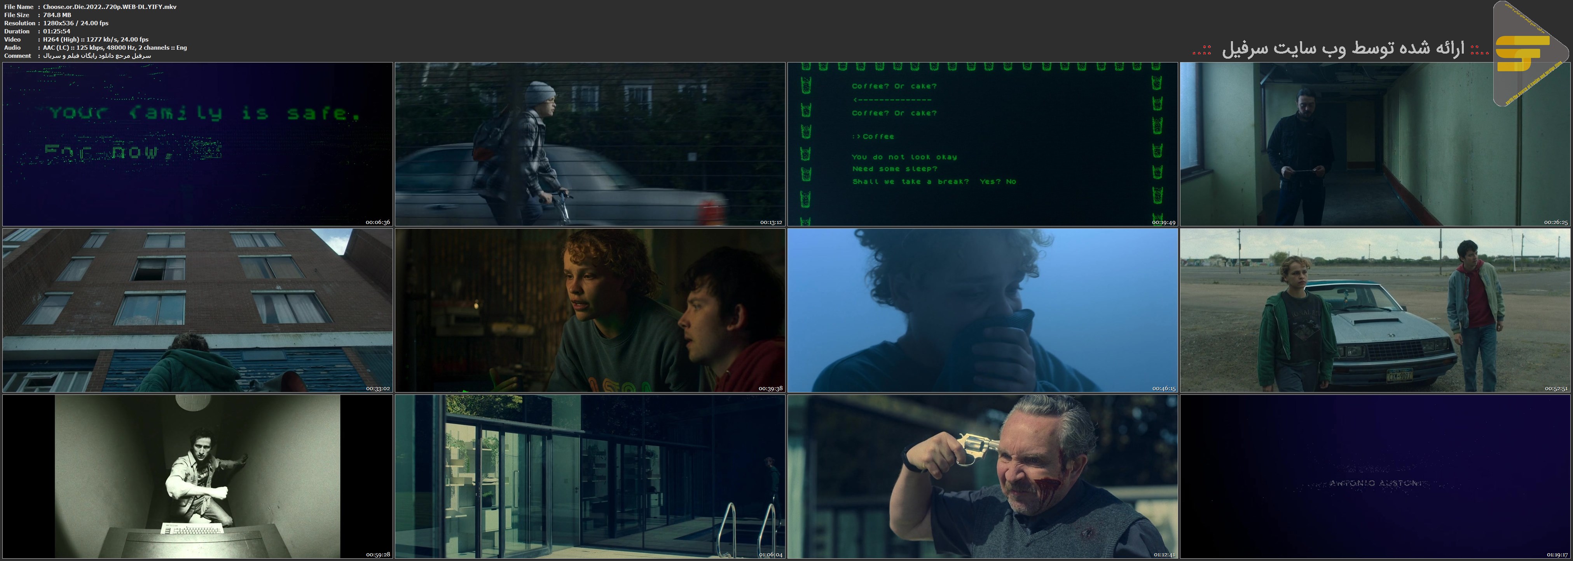This screenshot has width=1573, height=561.
Task: Click the Duration 01:25:54 text
Action: coord(56,31)
